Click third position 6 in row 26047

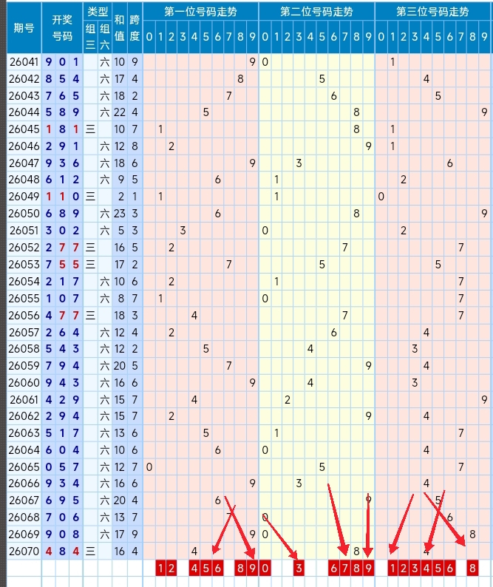pyautogui.click(x=449, y=163)
